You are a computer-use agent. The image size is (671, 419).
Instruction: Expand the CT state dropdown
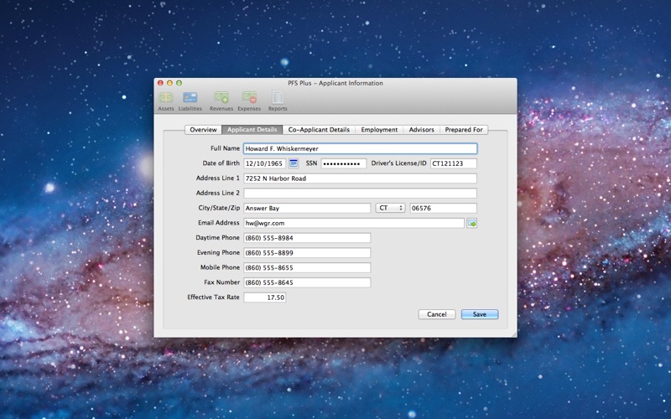390,208
